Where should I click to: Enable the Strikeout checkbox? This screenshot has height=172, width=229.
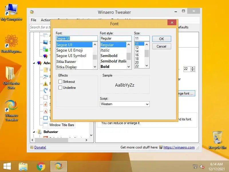[x=60, y=82]
